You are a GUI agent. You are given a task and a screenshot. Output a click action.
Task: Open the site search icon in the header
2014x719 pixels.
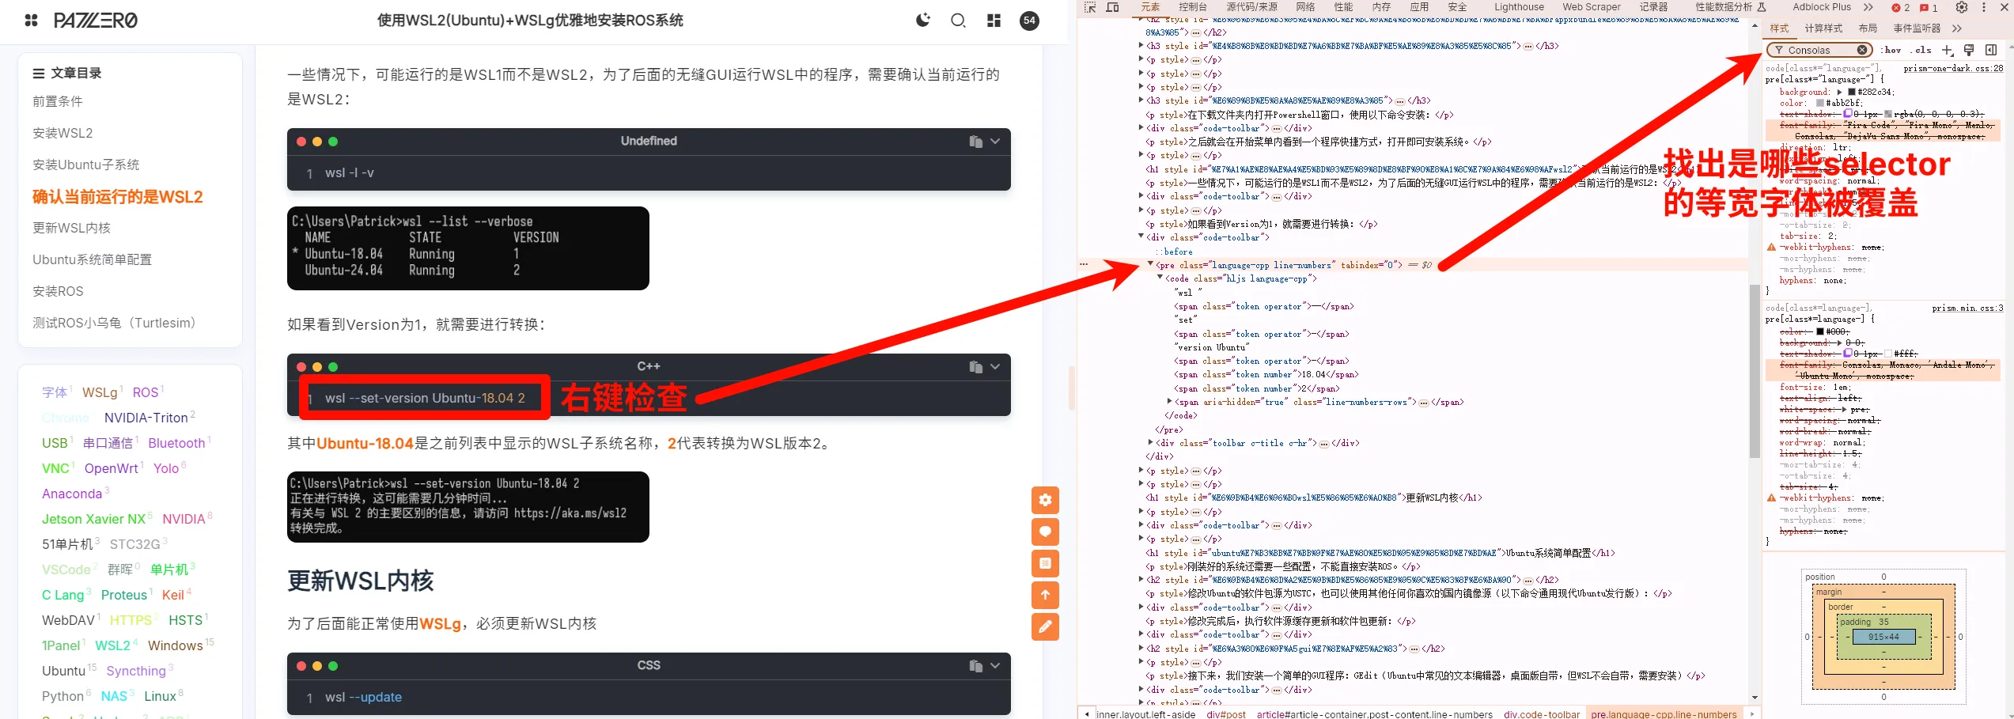pos(958,21)
